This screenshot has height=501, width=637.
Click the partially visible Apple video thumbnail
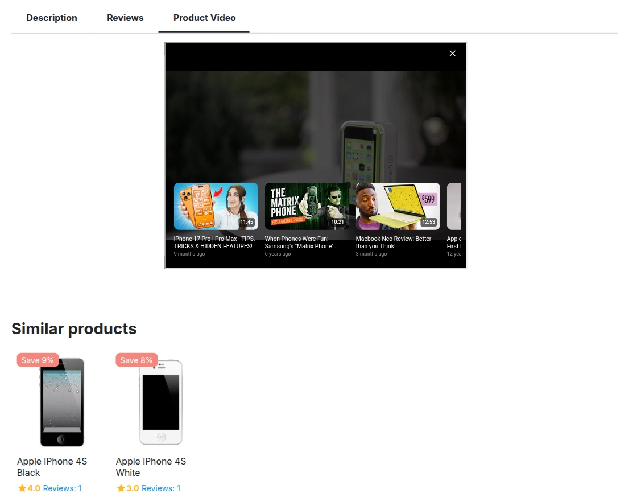click(x=454, y=206)
